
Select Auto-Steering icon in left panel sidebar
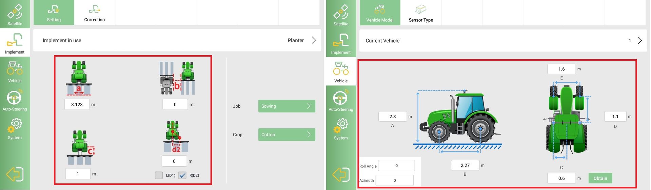tap(15, 100)
